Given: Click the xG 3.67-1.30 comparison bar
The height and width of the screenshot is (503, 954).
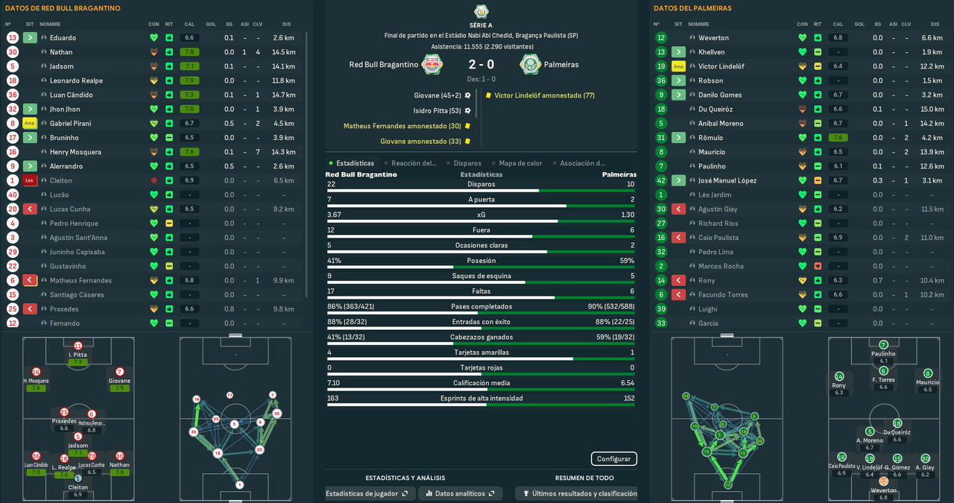Looking at the screenshot, I should pos(481,221).
